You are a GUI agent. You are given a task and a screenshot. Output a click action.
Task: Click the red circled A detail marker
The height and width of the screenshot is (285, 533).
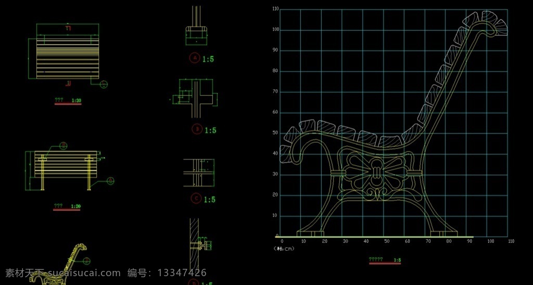pos(195,58)
